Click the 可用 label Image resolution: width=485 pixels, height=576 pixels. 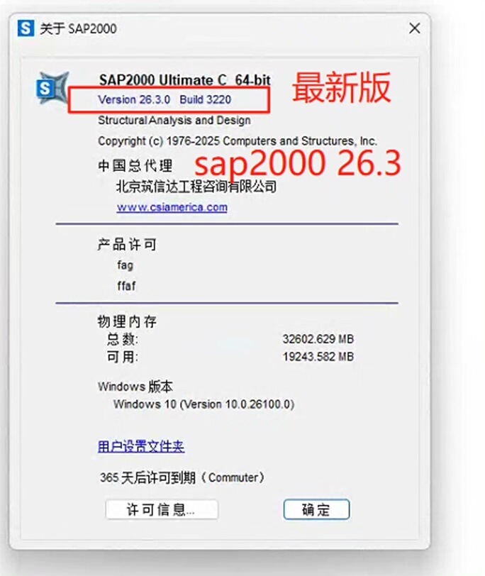point(123,357)
